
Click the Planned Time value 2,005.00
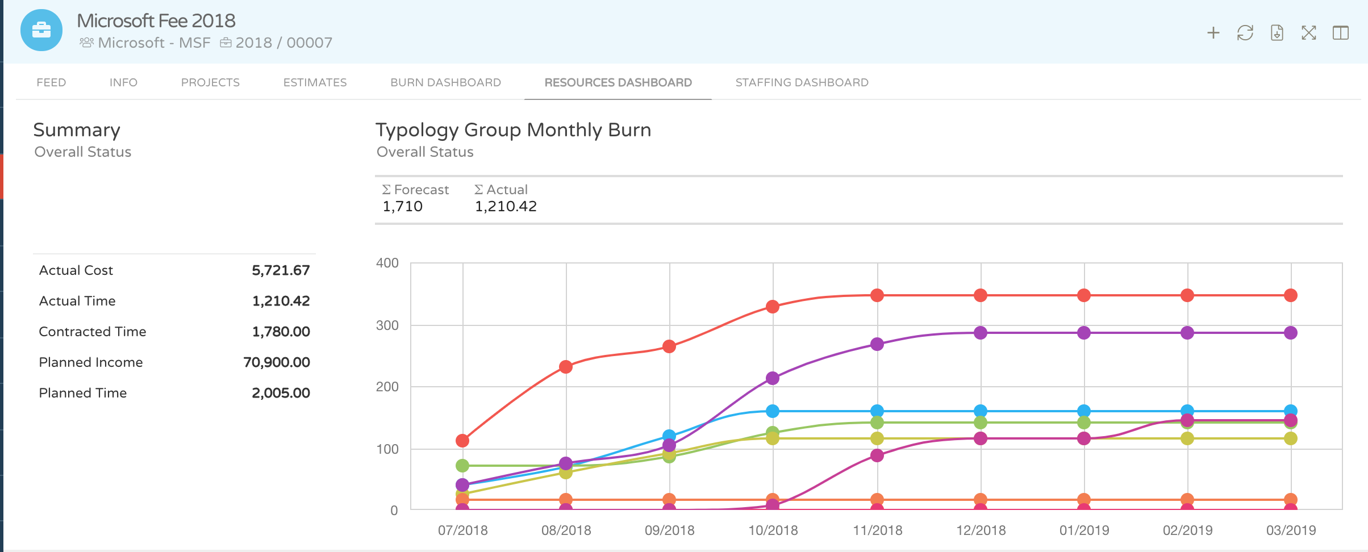tap(281, 393)
